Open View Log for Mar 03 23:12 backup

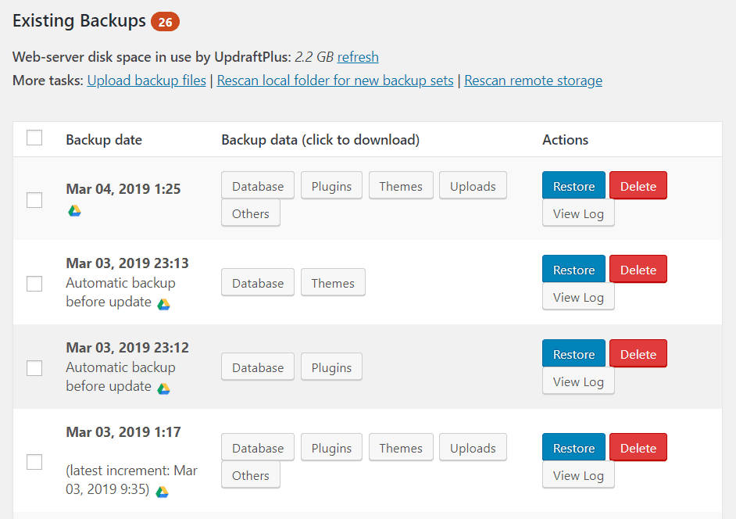click(x=578, y=381)
